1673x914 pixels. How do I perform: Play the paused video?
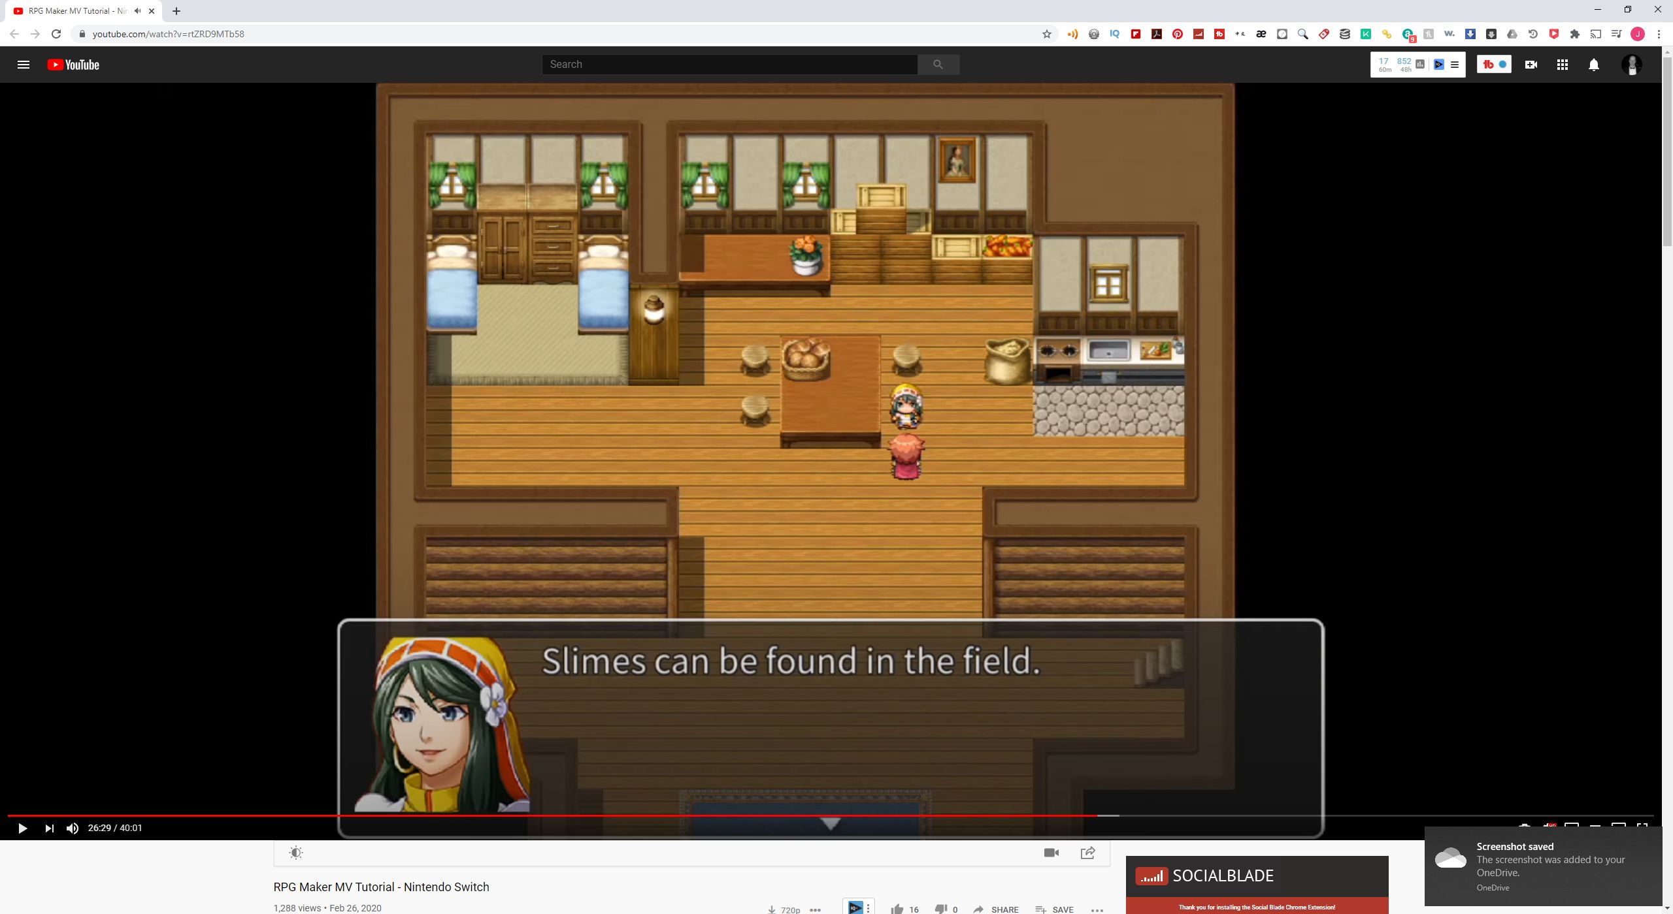click(x=22, y=828)
